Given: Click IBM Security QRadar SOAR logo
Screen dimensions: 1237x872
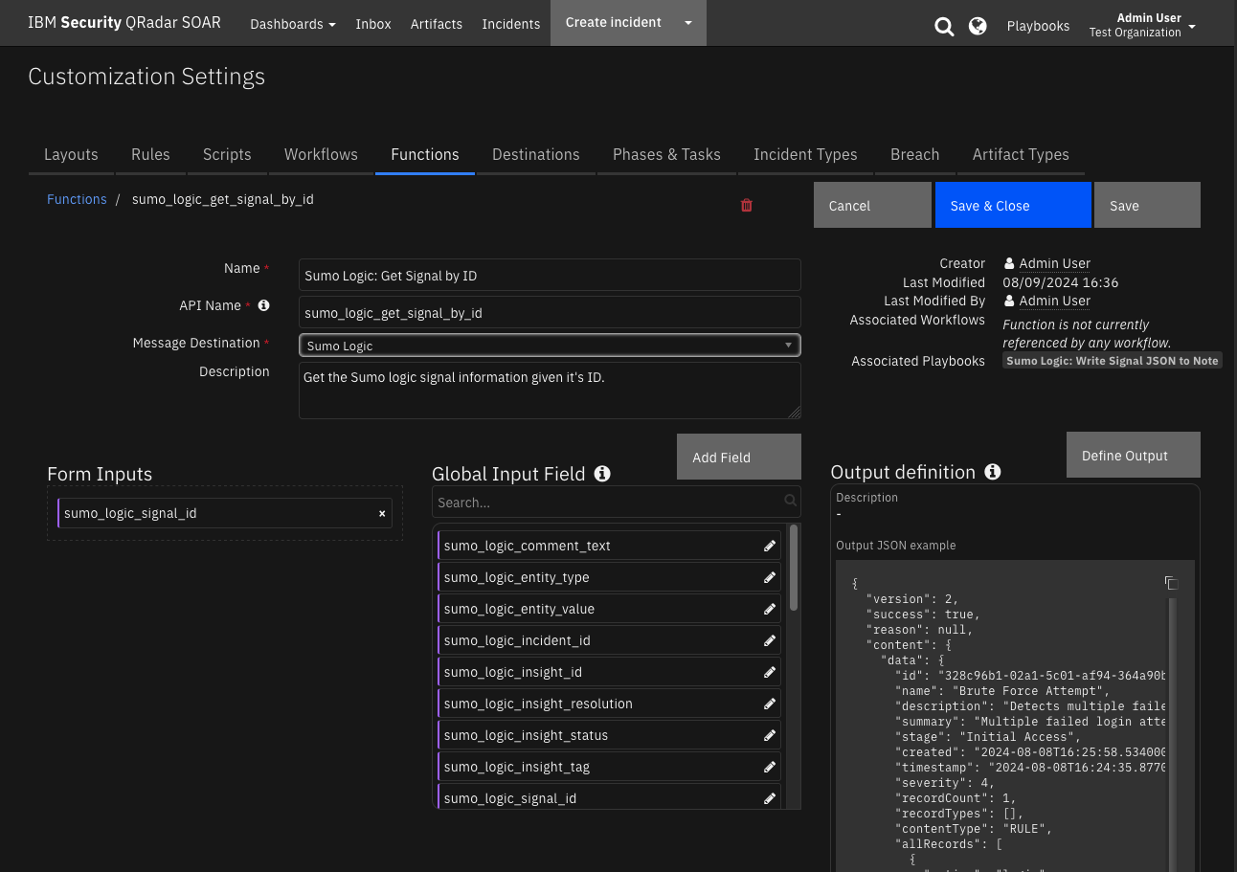Looking at the screenshot, I should [x=124, y=22].
